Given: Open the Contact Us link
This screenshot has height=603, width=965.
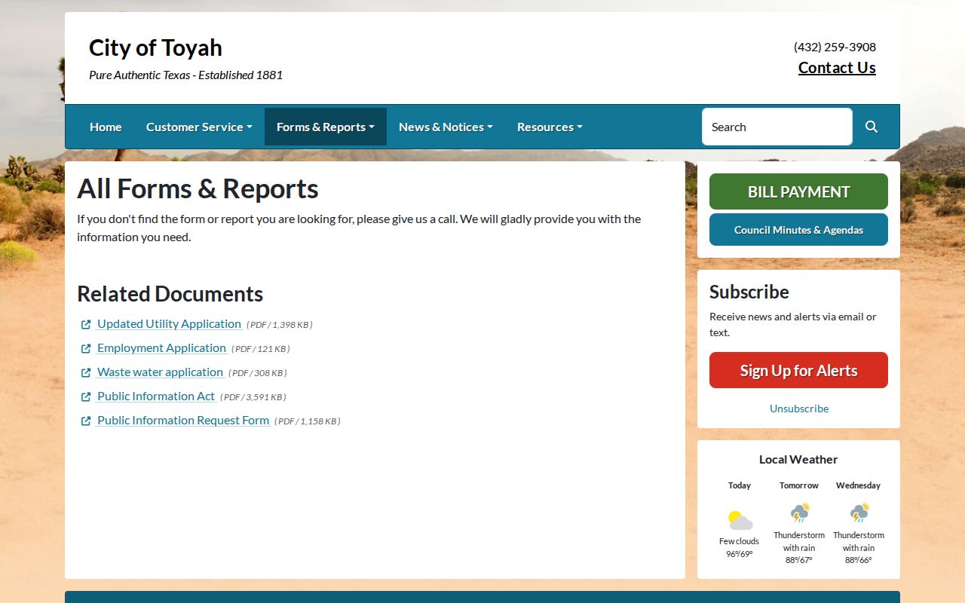Looking at the screenshot, I should pos(837,68).
